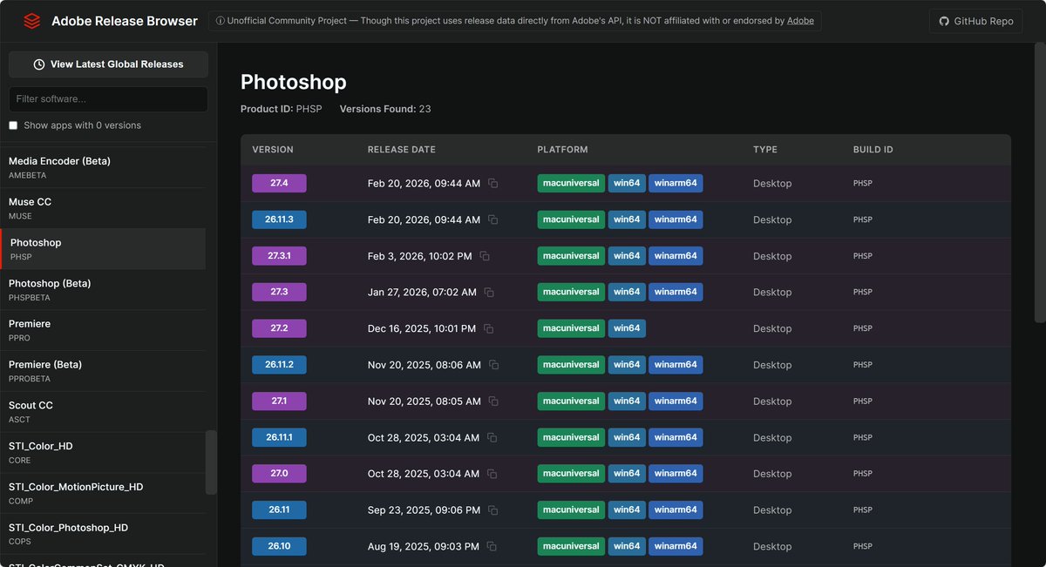This screenshot has height=567, width=1046.
Task: Click winarm64 tag in 27.4 row
Action: 676,183
